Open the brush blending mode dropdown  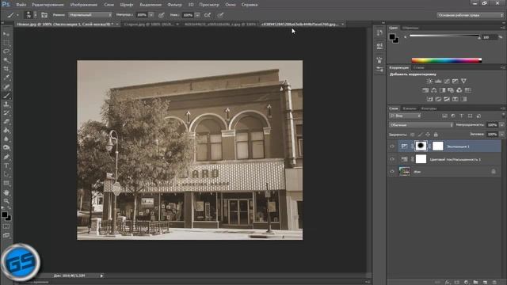(90, 15)
